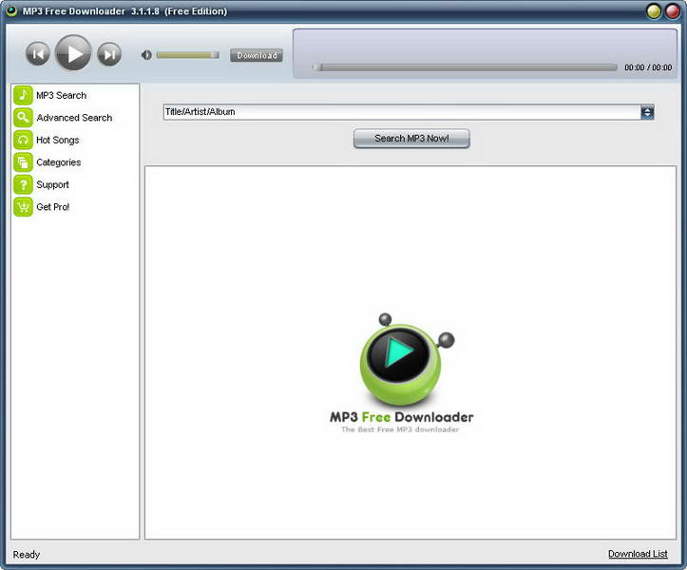Click the magnifier Advanced Search icon
This screenshot has width=687, height=570.
(23, 118)
